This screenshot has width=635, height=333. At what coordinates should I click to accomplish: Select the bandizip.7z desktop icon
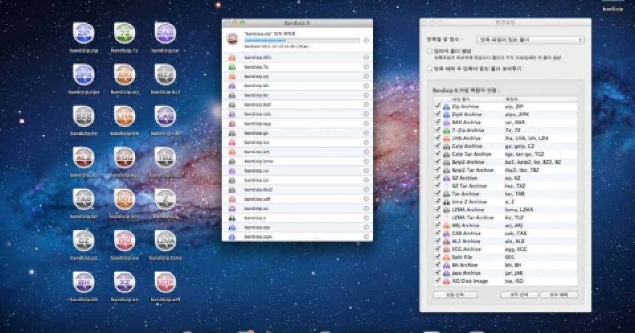click(124, 34)
